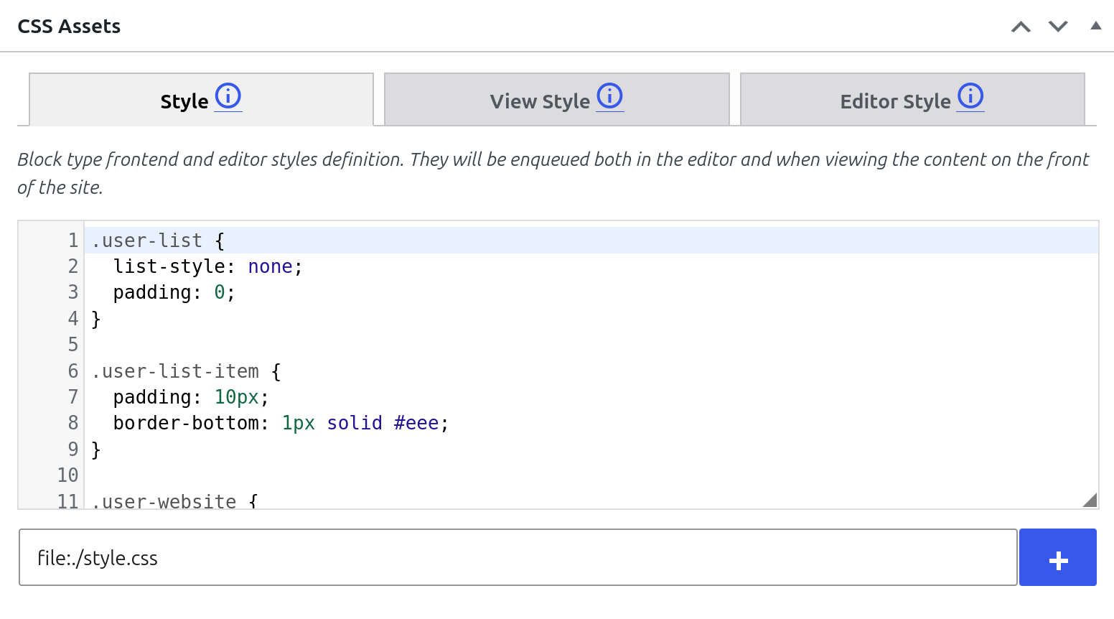This screenshot has width=1114, height=619.
Task: Click the block styles description text
Action: (x=553, y=173)
